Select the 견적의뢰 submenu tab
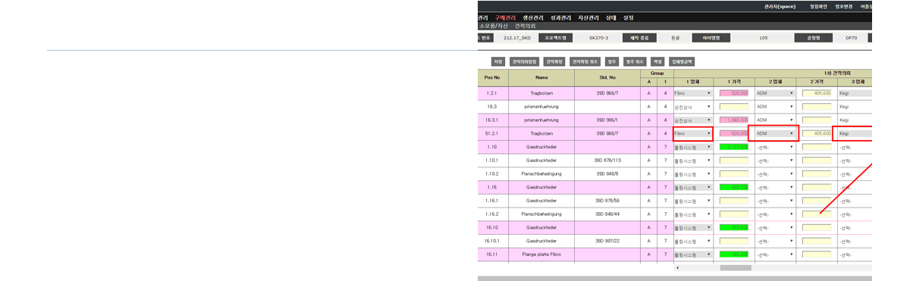 525,26
